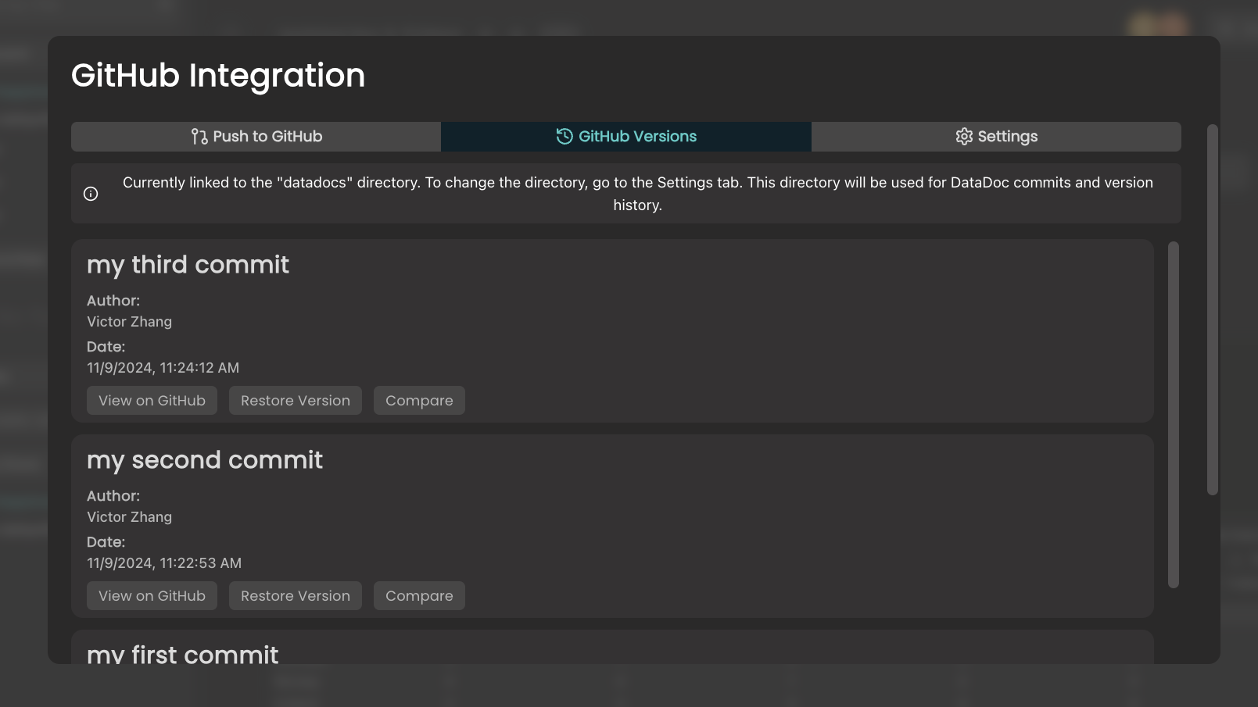Viewport: 1258px width, 707px height.
Task: Click date 11/9/2024, 11:22:53 AM
Action: pyautogui.click(x=164, y=563)
